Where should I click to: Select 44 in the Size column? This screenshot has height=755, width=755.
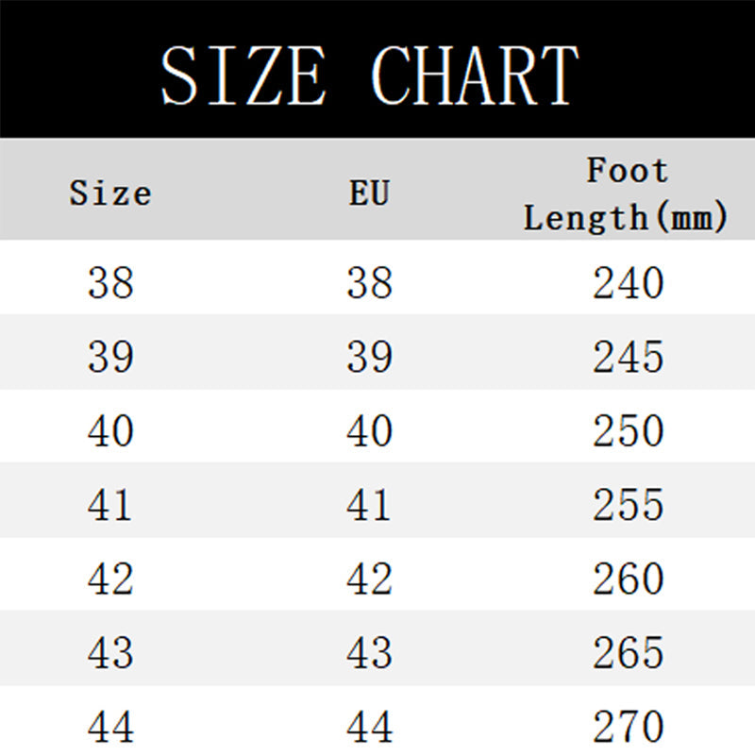tap(110, 727)
